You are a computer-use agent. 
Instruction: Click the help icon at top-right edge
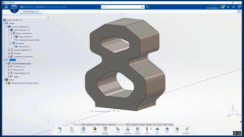[239, 7]
